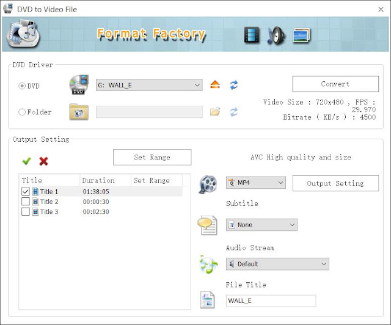Click the empty folder path field
Viewport: 391px width, 325px height.
[149, 112]
